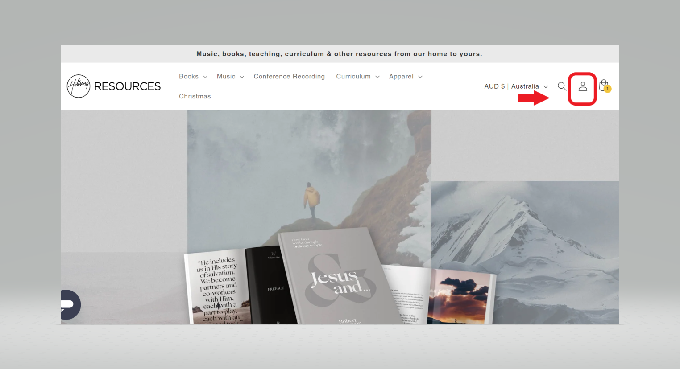Go to Conference Recording page
The image size is (680, 369).
[x=289, y=77]
